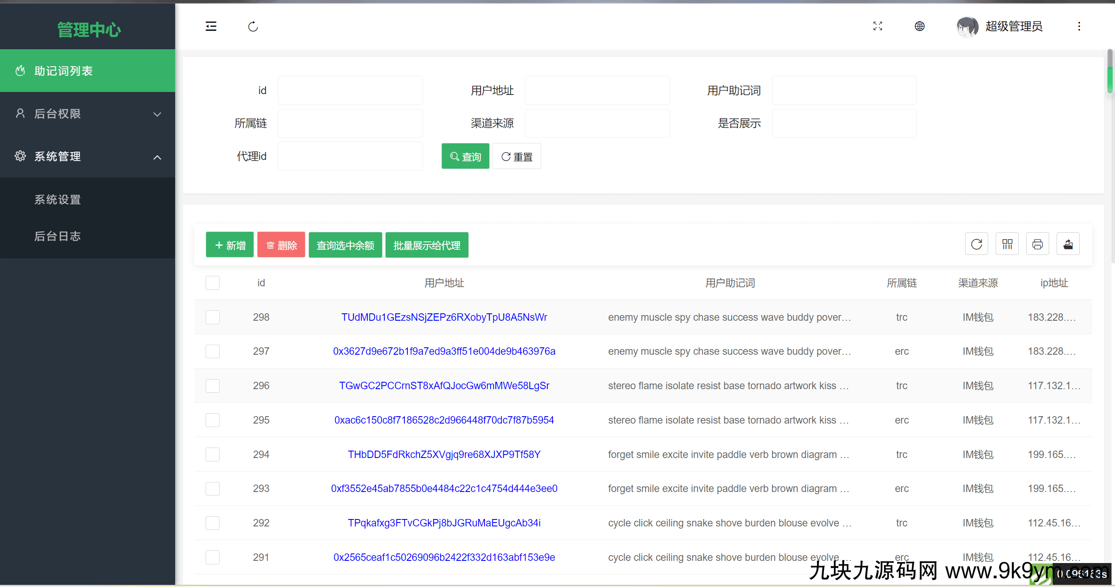Screen dimensions: 1115x587
Task: Open the globe language icon
Action: pyautogui.click(x=919, y=26)
